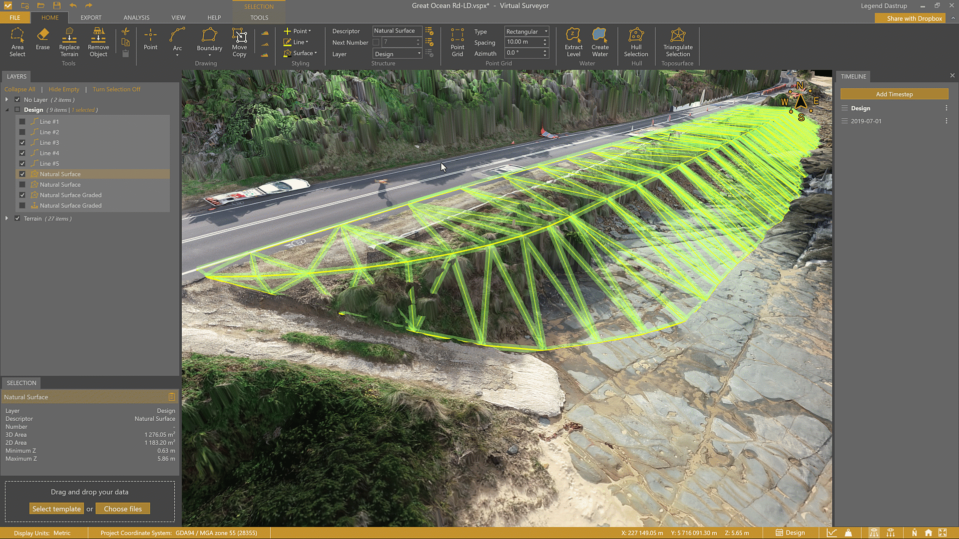Toggle the Terrain layer checkbox

(17, 219)
